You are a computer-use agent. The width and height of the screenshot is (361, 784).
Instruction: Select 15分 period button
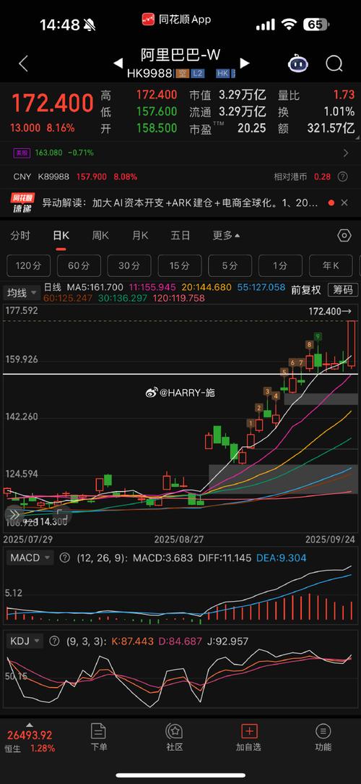point(179,266)
